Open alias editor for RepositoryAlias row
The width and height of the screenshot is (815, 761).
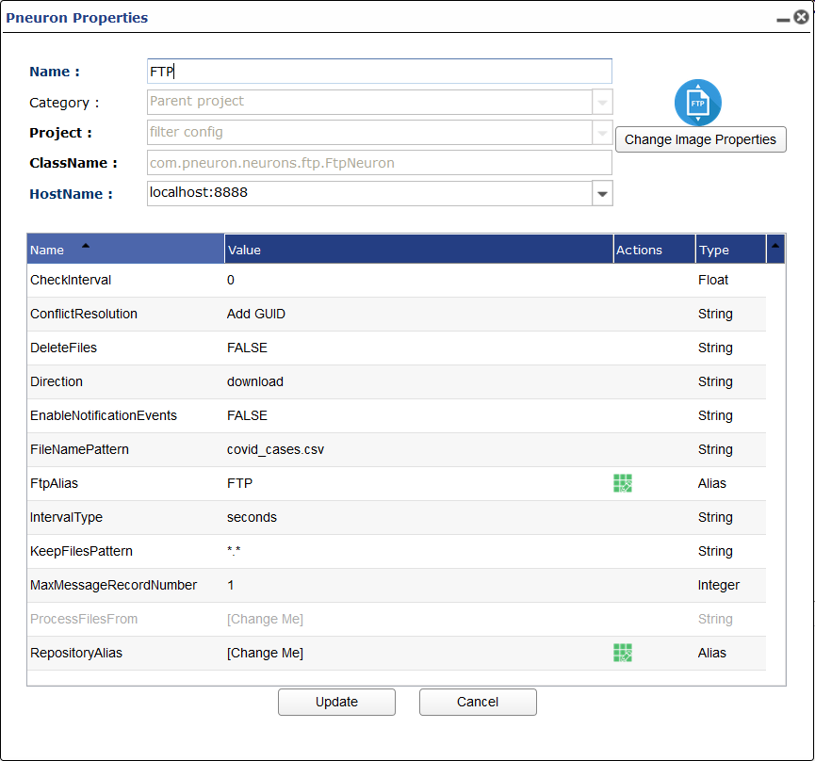click(622, 653)
